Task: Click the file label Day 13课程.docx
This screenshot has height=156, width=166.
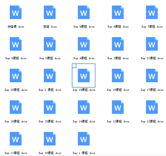Action: (x=118, y=121)
